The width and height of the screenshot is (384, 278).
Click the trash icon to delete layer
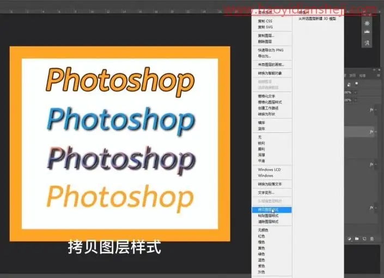(x=372, y=239)
